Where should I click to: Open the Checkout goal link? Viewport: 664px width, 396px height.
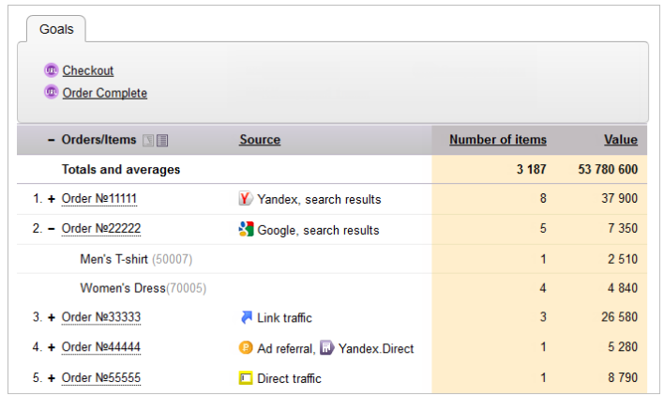pyautogui.click(x=88, y=70)
